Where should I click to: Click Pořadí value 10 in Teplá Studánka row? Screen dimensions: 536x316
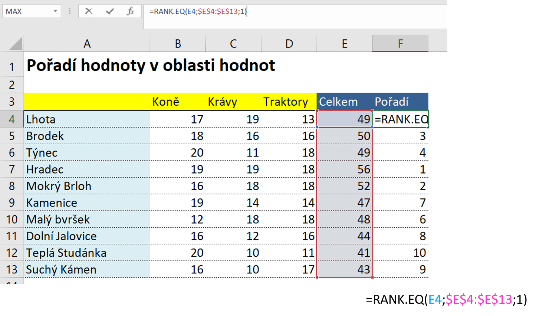[400, 253]
